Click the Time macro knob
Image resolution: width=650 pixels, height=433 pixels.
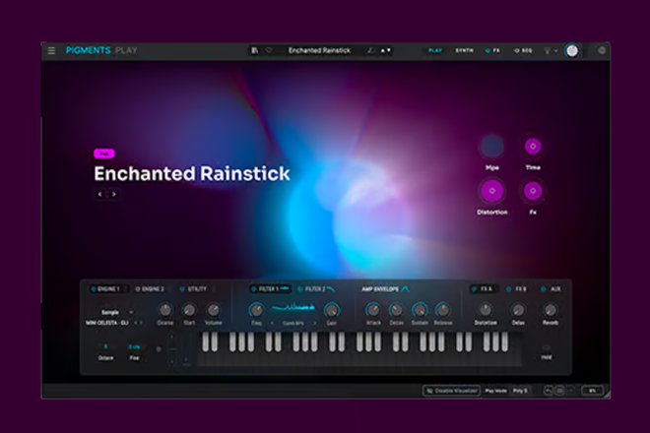[533, 147]
